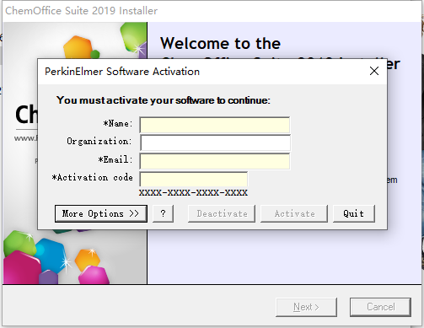Click the ChemOffice Suite 2019 Installer title
Viewport: 424px width, 328px height.
81,11
